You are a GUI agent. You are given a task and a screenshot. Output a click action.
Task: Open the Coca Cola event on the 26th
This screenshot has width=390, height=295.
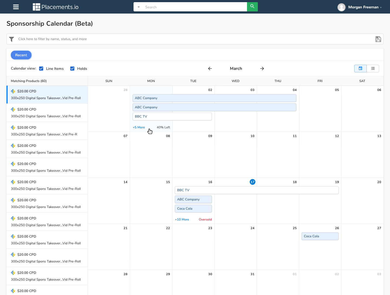pyautogui.click(x=320, y=236)
